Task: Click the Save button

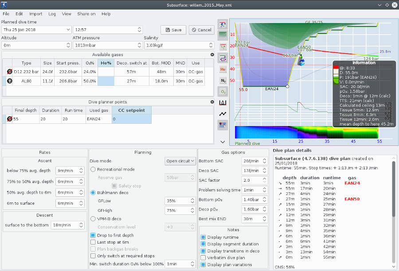Action: [x=173, y=30]
